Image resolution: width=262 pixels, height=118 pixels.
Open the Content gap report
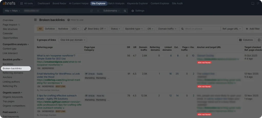click(9, 49)
